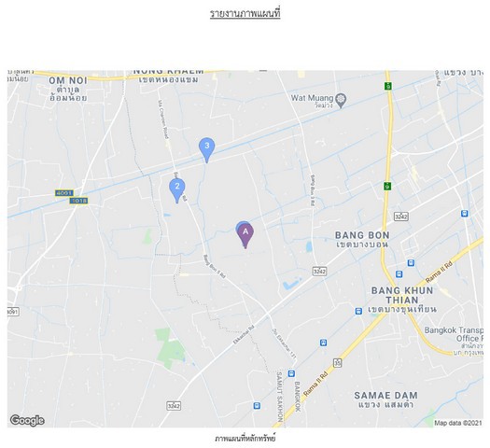Image resolution: width=490 pixels, height=448 pixels.
Task: Click the Bang Bon 5 Rd label
Action: (x=215, y=267)
